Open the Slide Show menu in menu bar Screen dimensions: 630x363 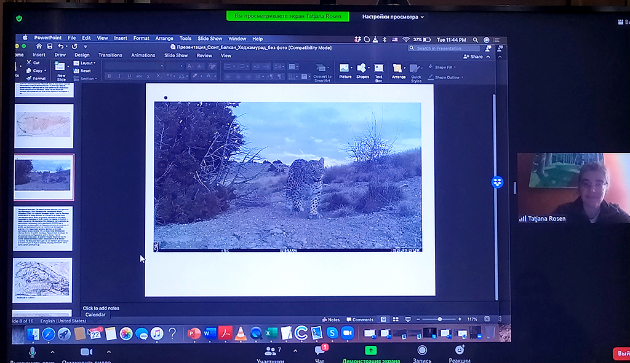[x=210, y=38]
